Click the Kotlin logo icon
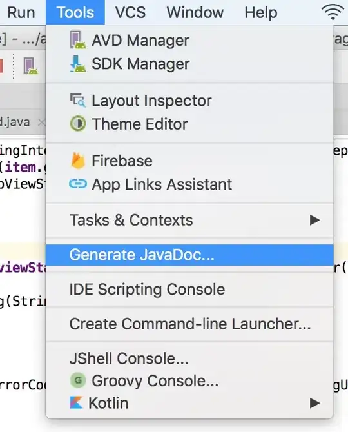The width and height of the screenshot is (348, 432). coord(76,403)
